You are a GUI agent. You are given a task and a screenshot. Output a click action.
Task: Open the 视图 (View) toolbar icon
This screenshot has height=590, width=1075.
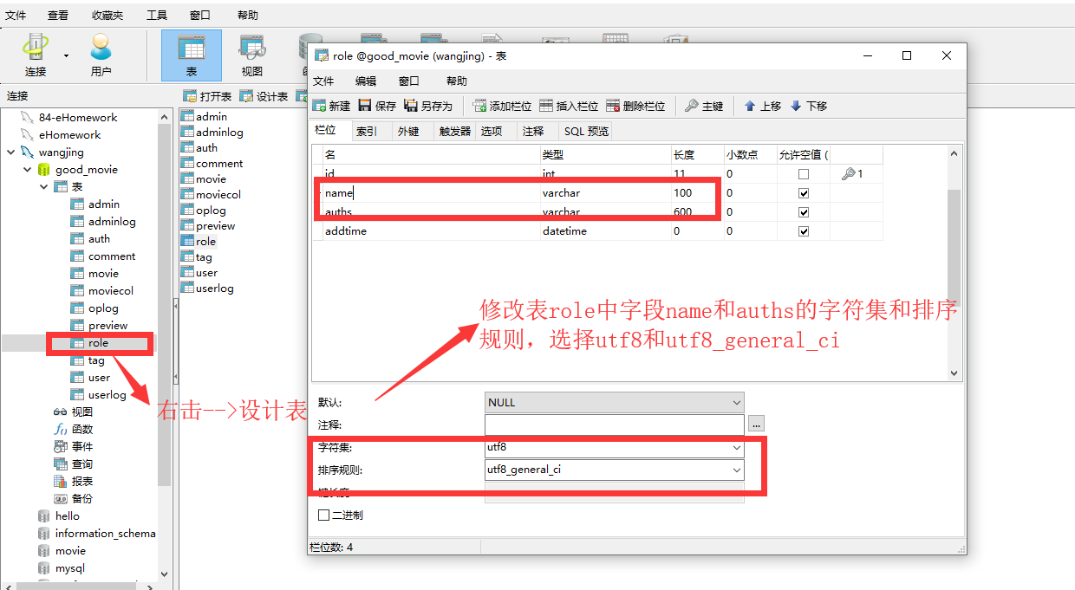pyautogui.click(x=251, y=55)
